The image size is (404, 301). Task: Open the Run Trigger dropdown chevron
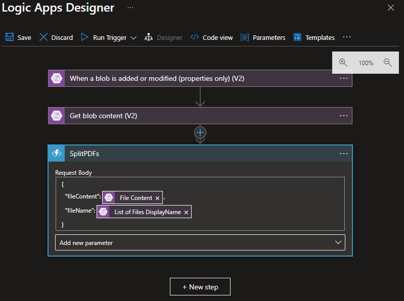click(x=133, y=38)
